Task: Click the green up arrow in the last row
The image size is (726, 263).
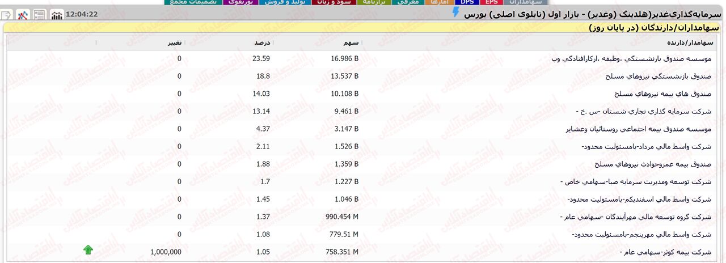Action: tap(88, 250)
